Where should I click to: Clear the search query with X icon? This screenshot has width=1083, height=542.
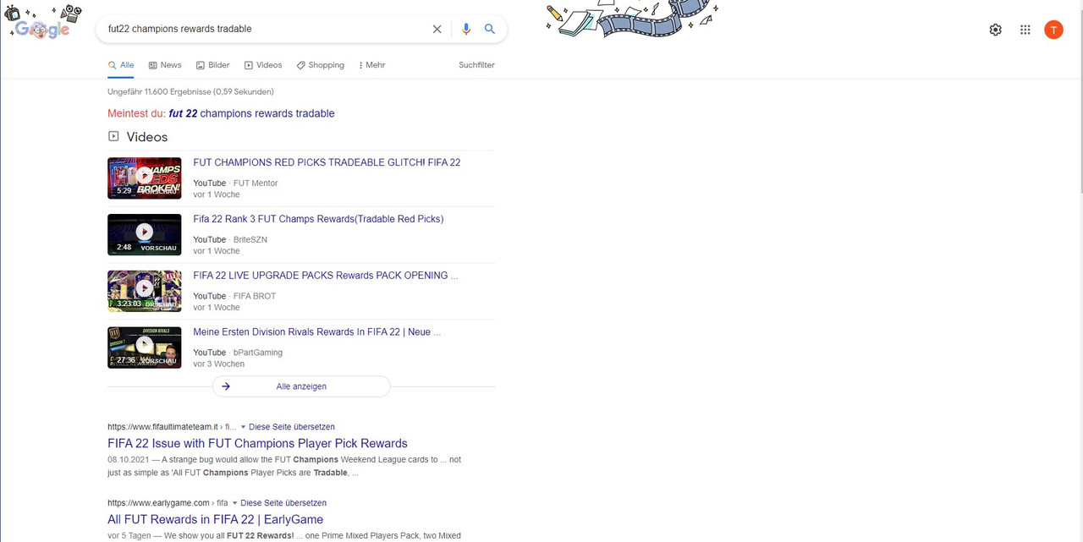point(437,29)
